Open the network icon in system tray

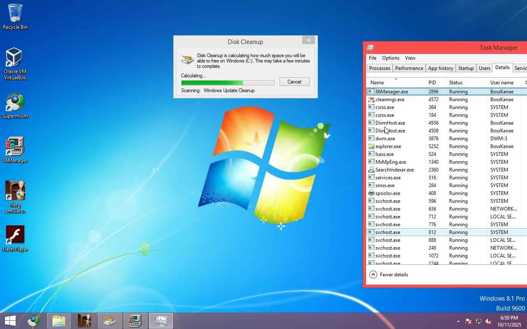478,321
